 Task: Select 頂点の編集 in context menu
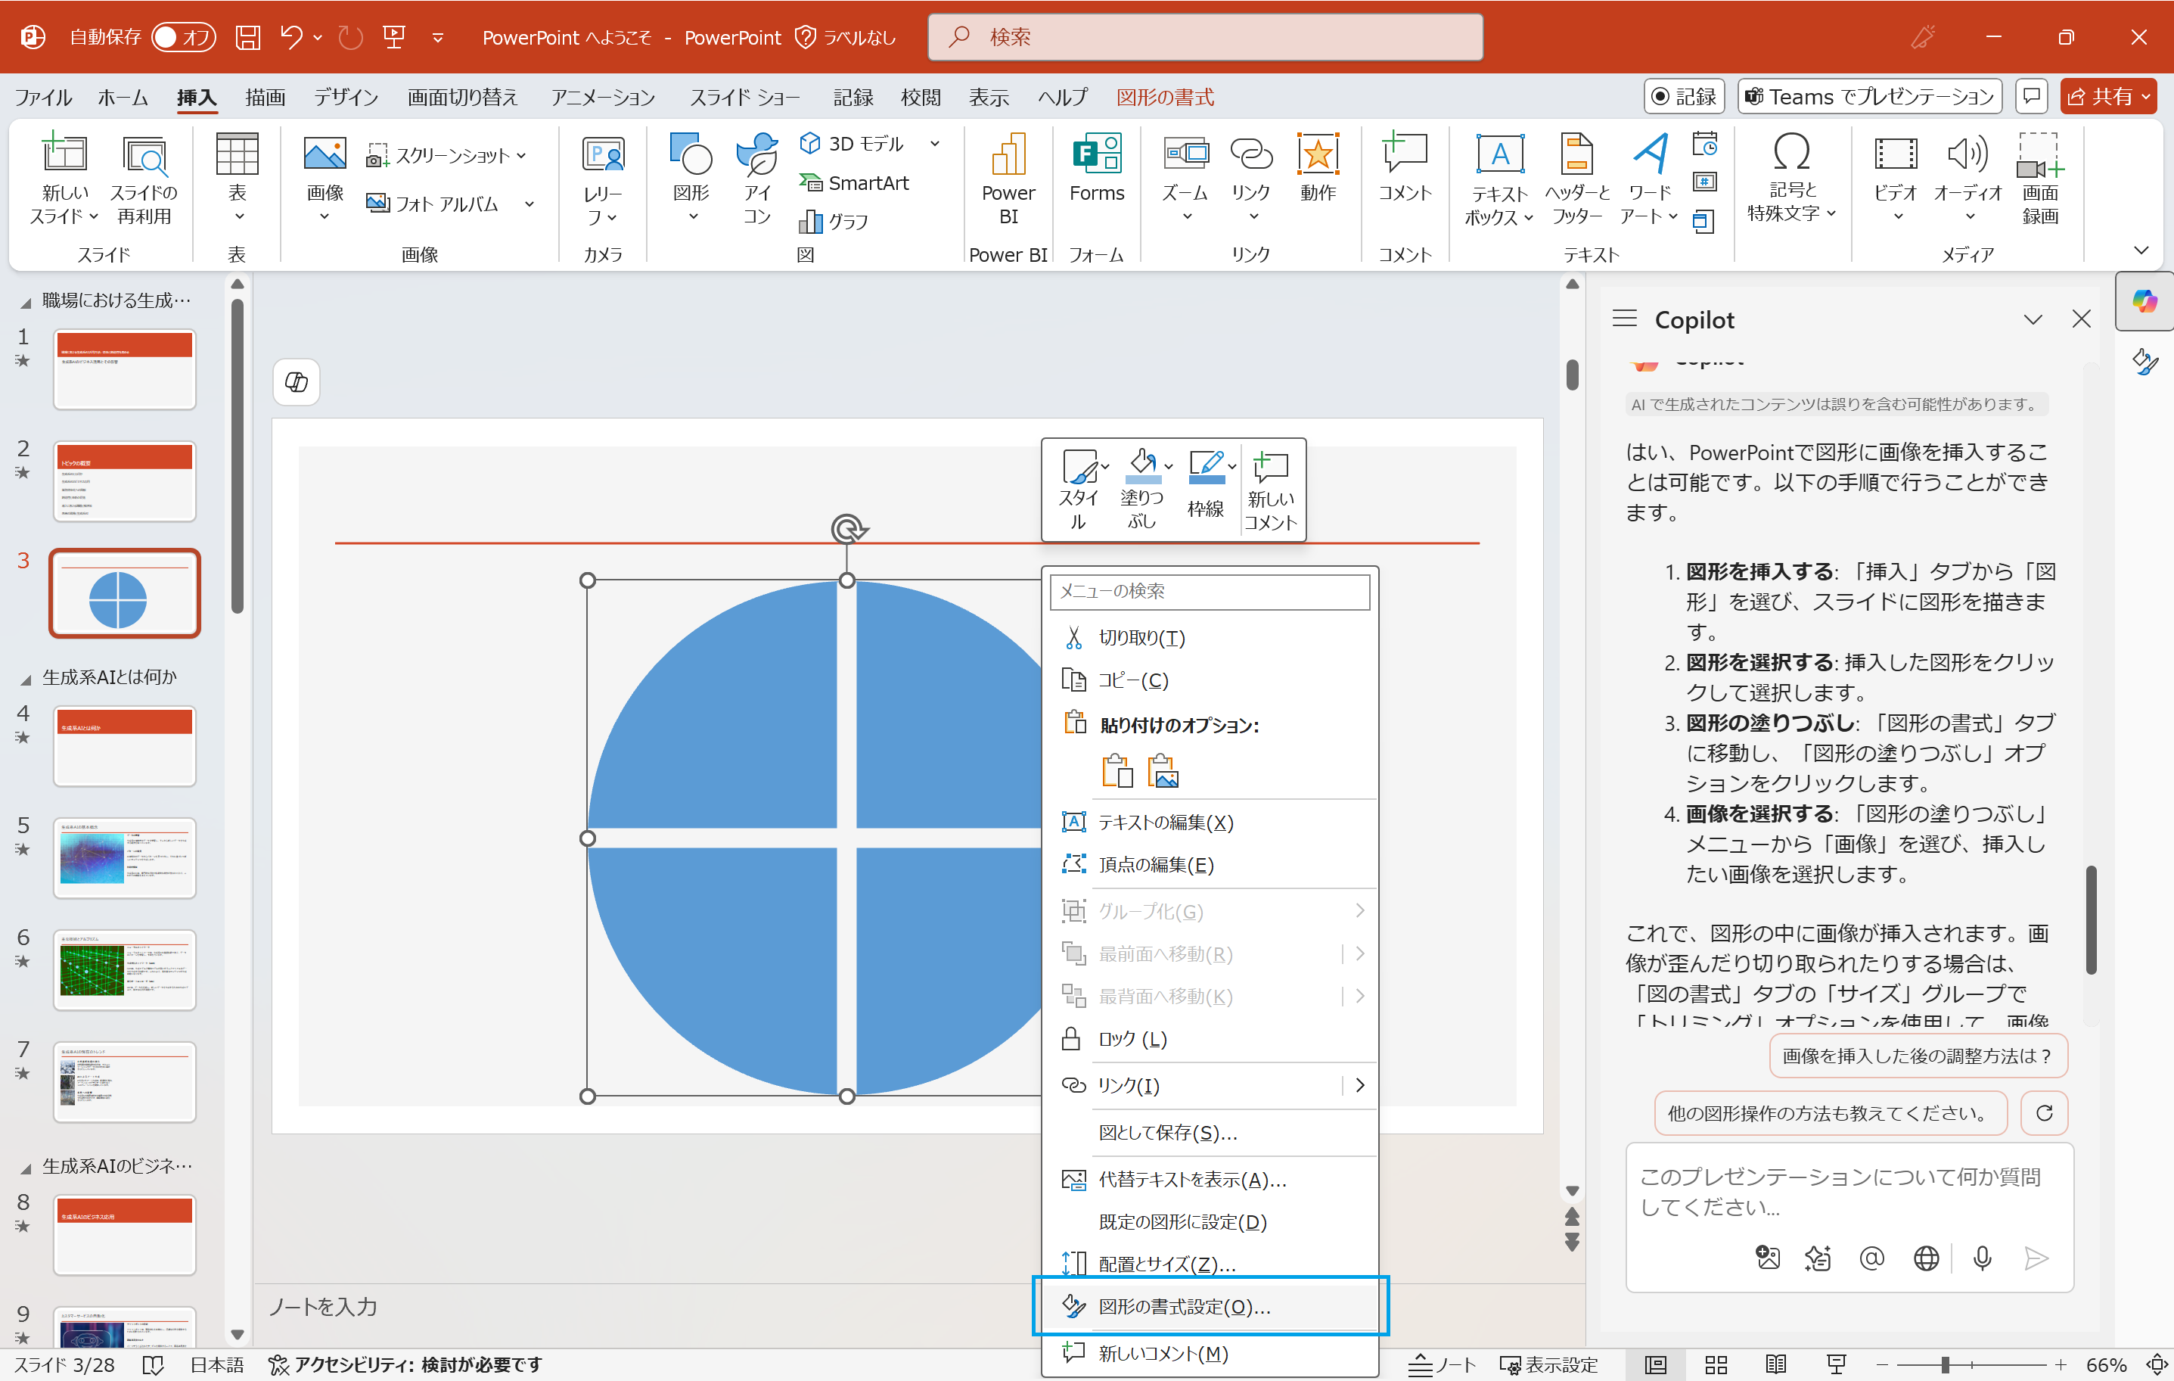coord(1209,864)
